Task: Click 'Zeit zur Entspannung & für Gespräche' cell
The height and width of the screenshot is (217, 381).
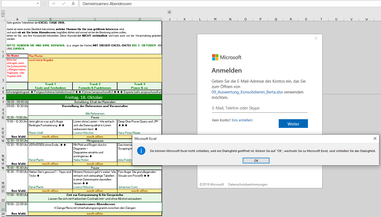Action: 95,197
